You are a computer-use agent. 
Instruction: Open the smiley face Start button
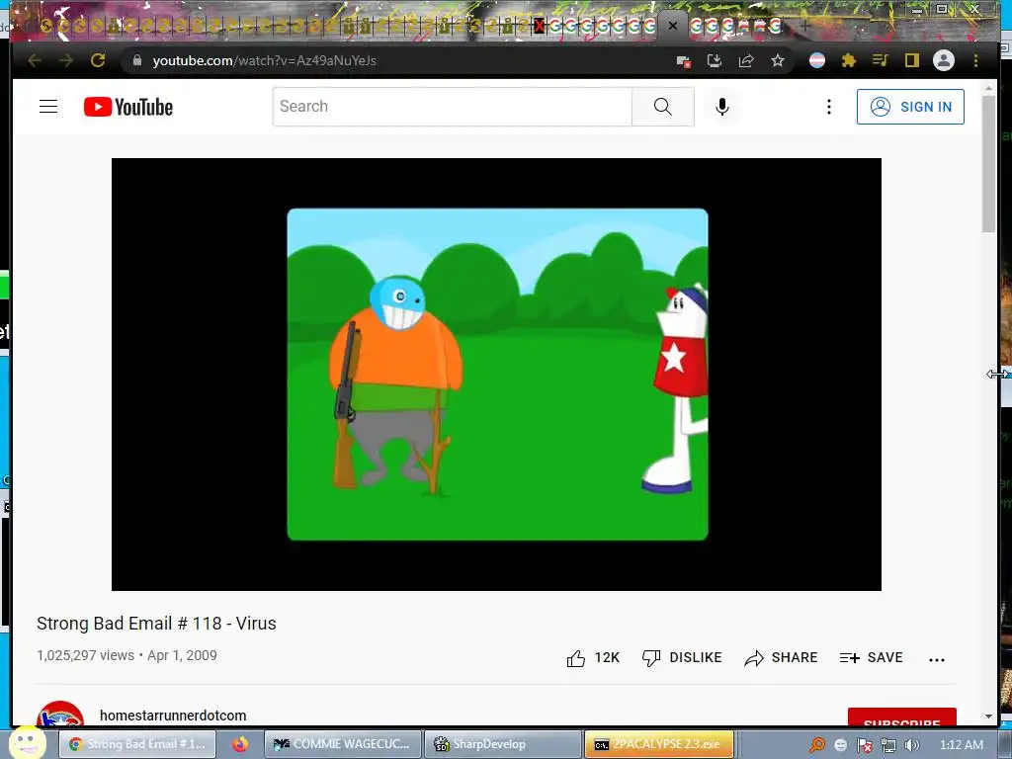(x=27, y=742)
